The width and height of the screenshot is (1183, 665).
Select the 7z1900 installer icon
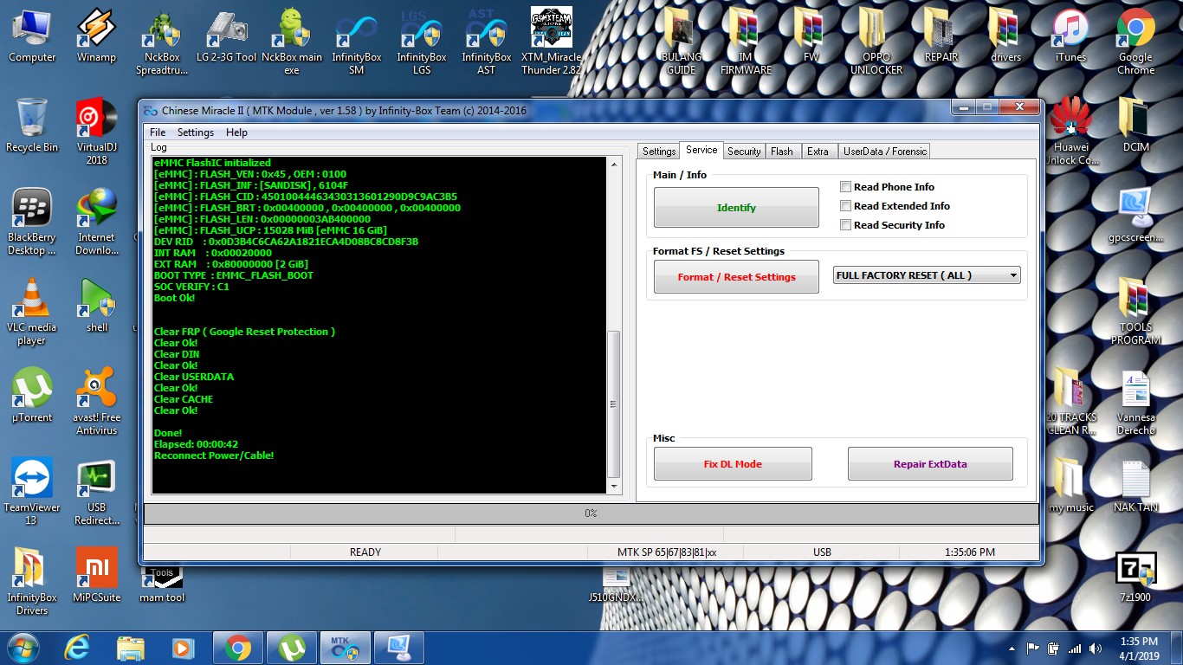point(1135,576)
